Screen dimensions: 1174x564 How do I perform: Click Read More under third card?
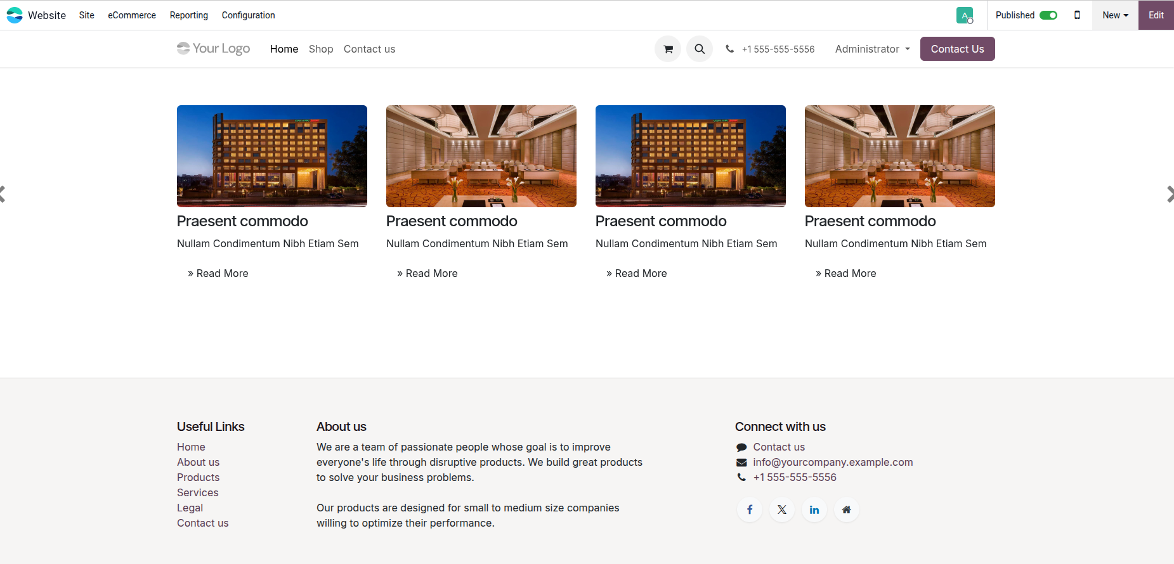[x=637, y=273]
